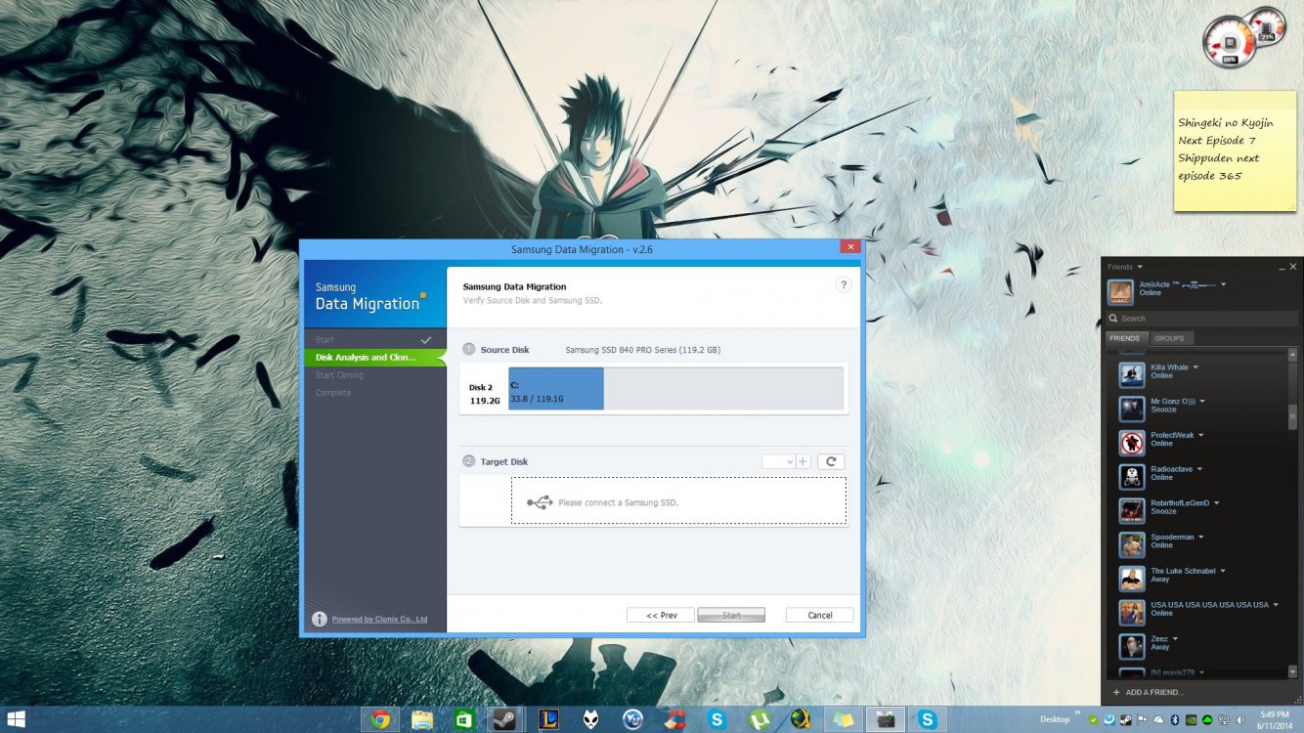
Task: Open League of Legends taskbar icon
Action: coord(548,719)
